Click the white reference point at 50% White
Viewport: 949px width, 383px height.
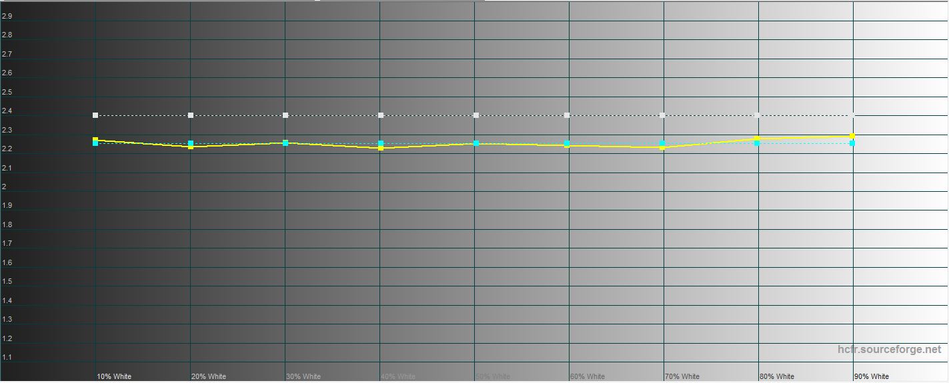click(476, 115)
